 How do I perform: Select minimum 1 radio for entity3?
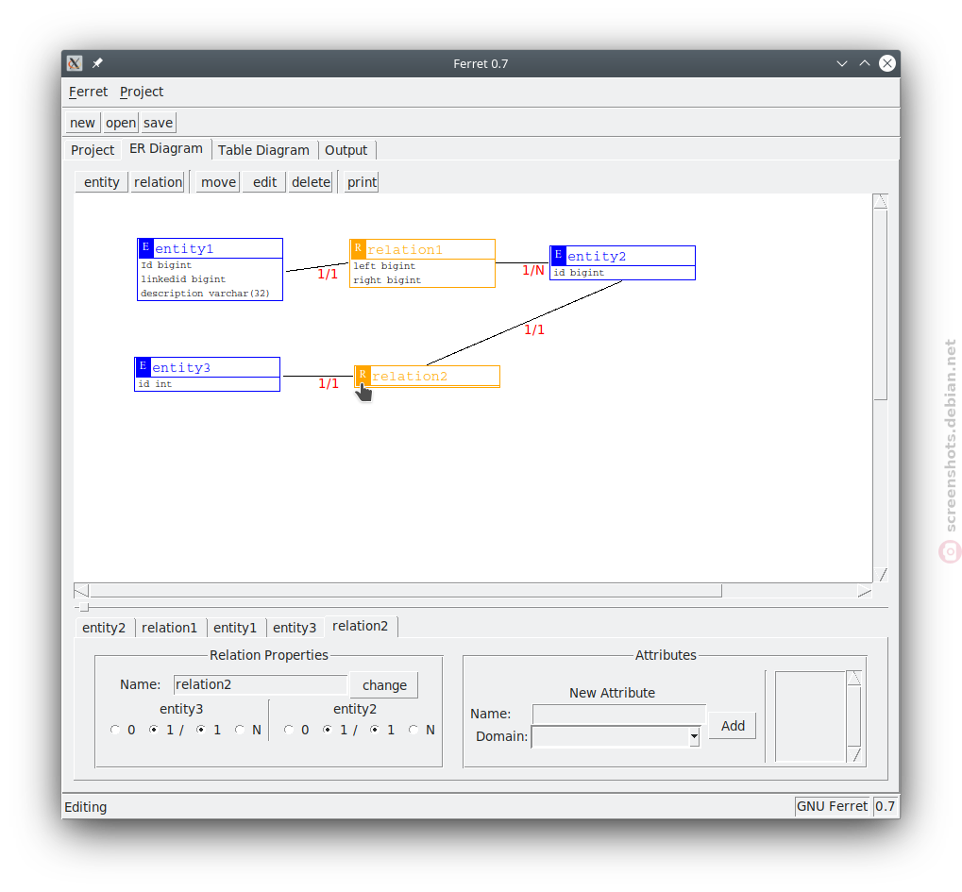pos(153,730)
